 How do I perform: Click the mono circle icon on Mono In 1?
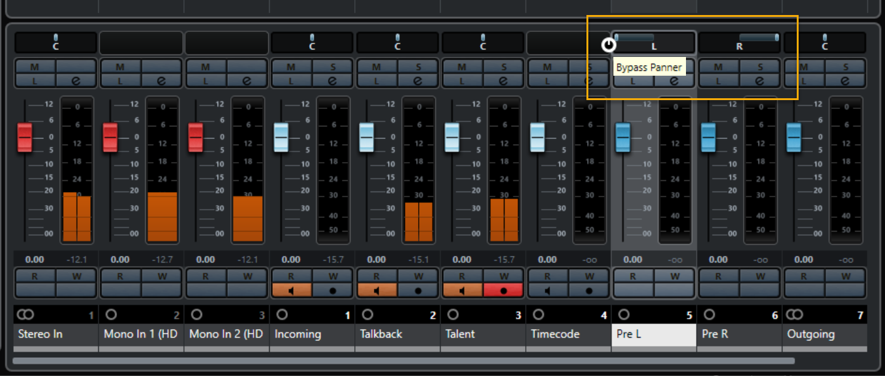click(x=111, y=315)
